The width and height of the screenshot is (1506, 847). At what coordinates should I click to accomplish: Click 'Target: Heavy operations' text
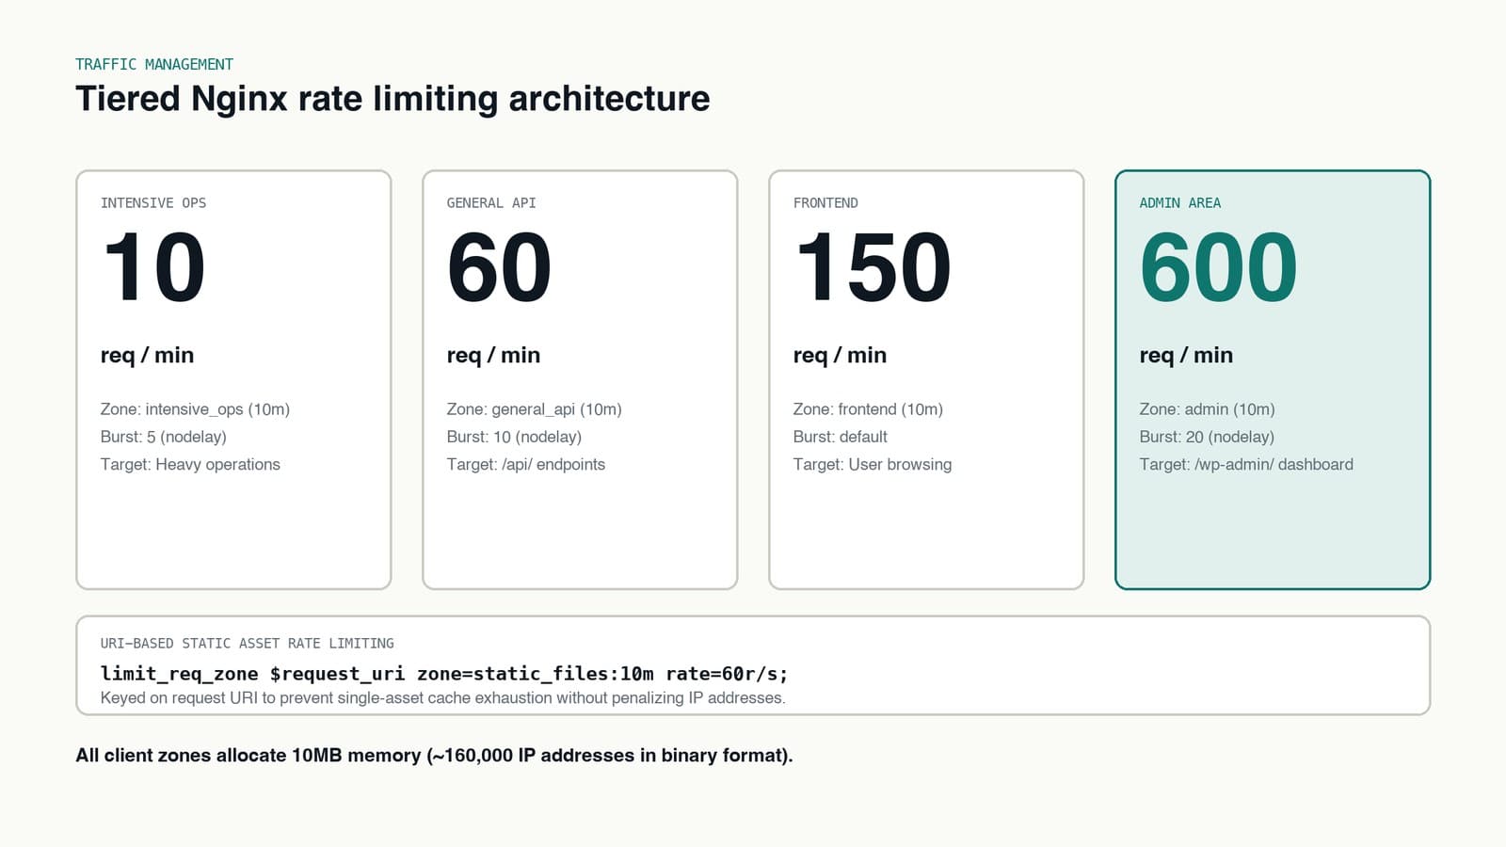click(x=190, y=464)
